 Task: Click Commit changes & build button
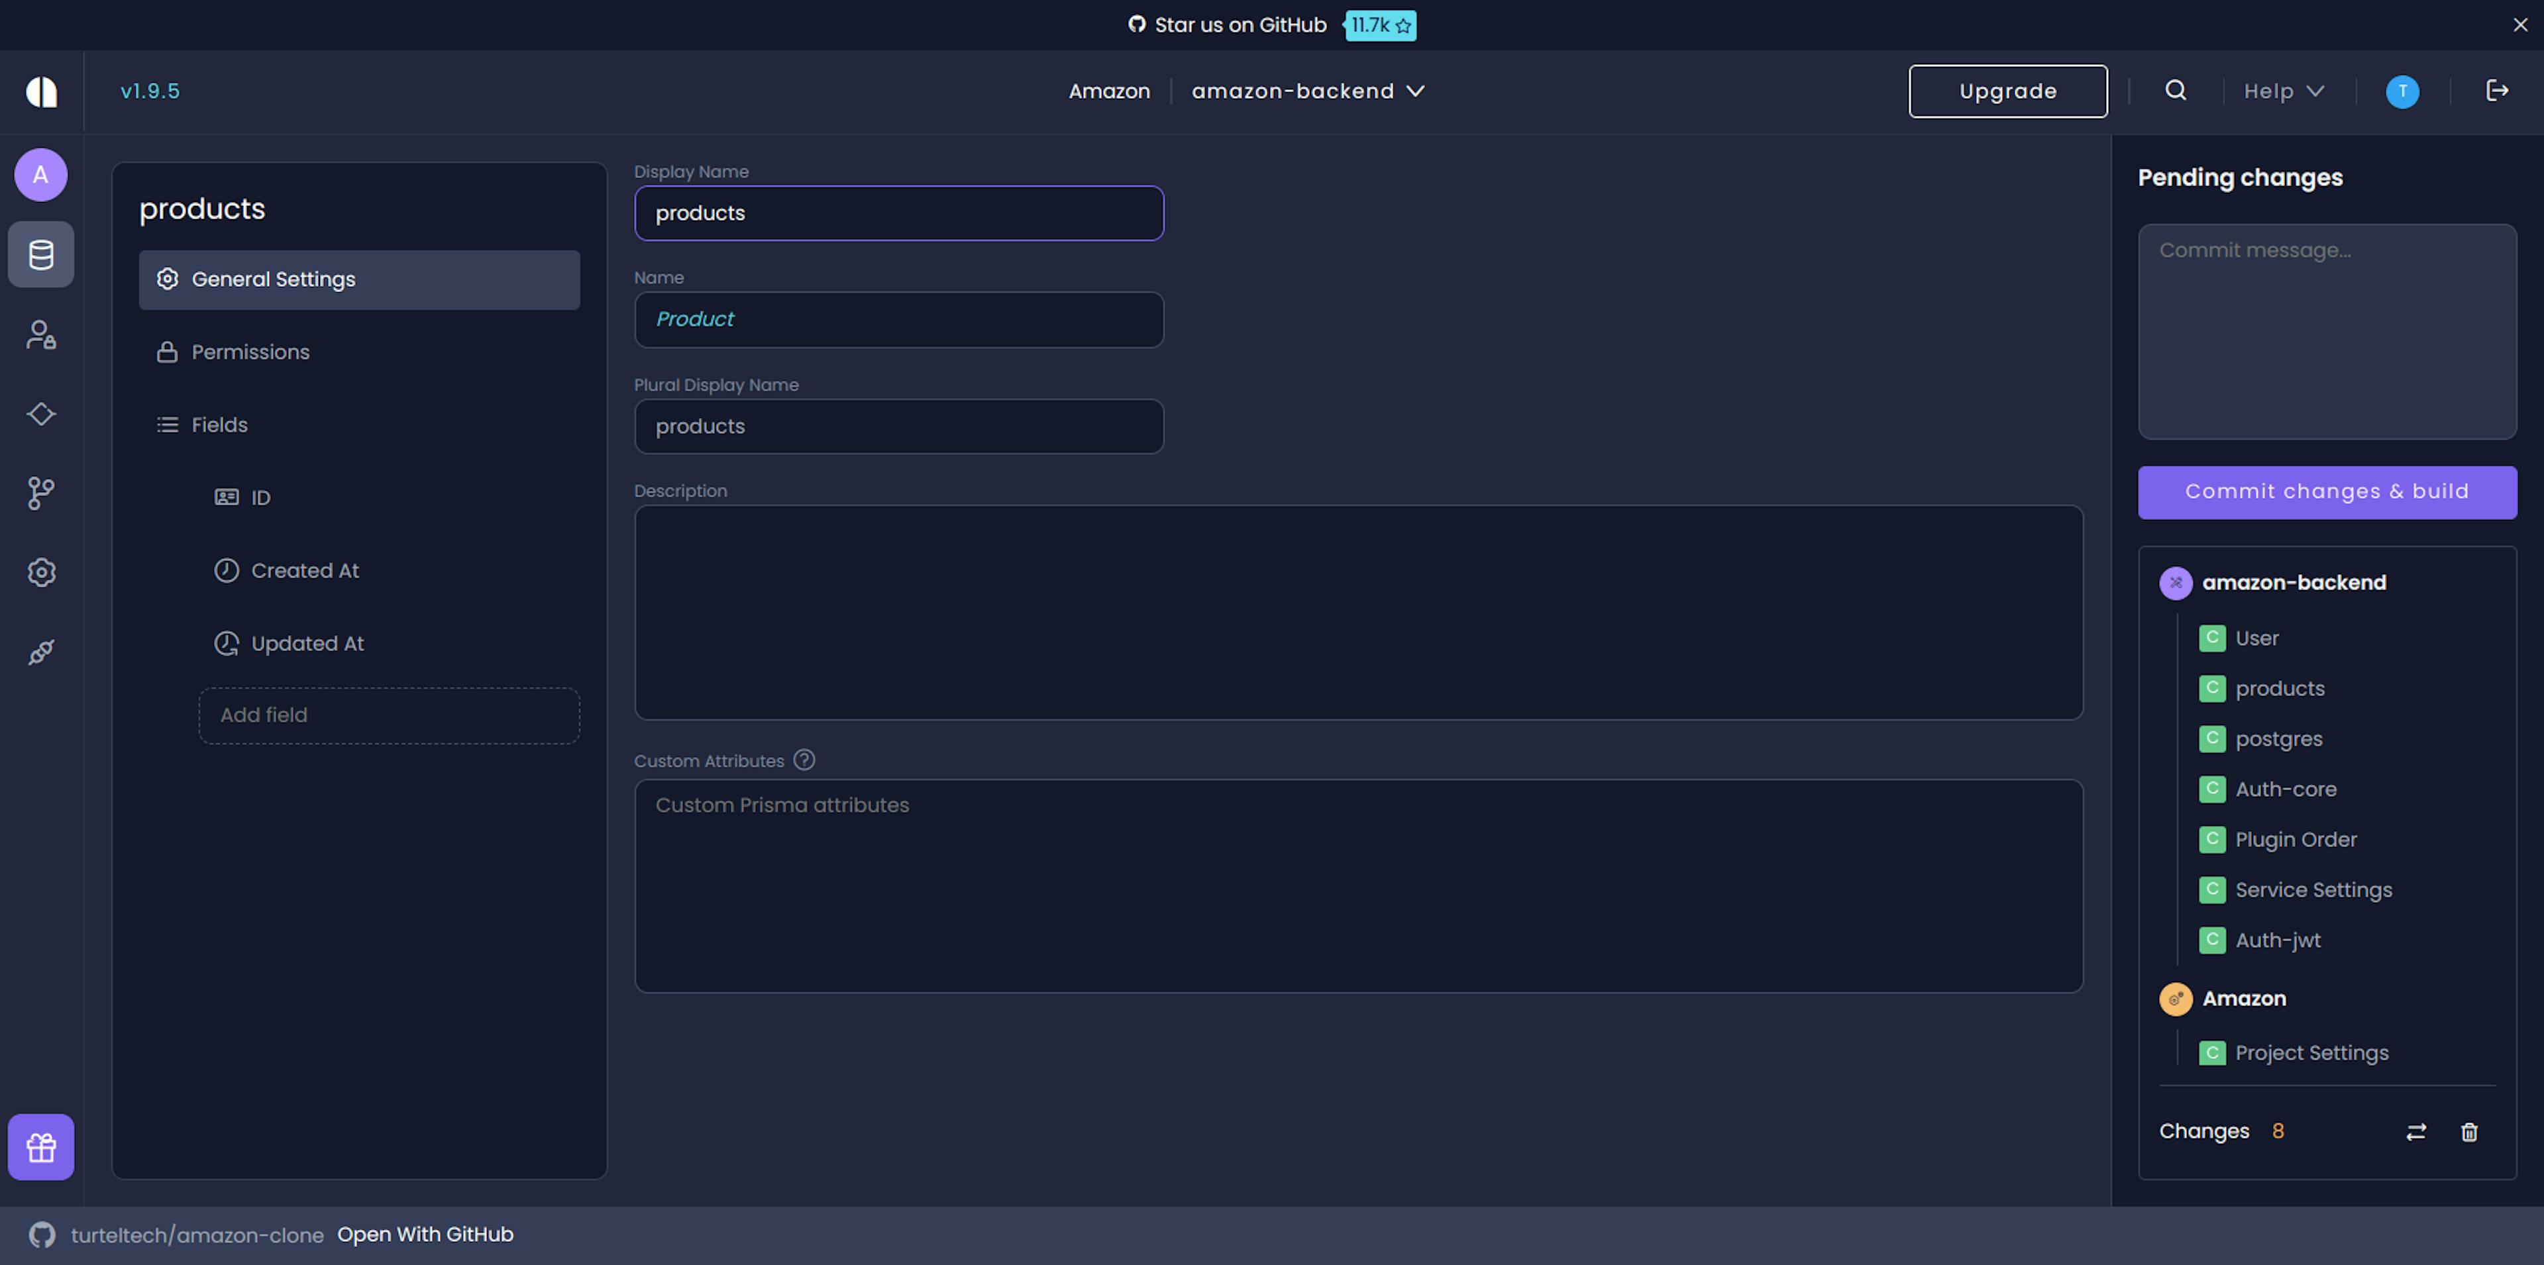click(x=2327, y=492)
